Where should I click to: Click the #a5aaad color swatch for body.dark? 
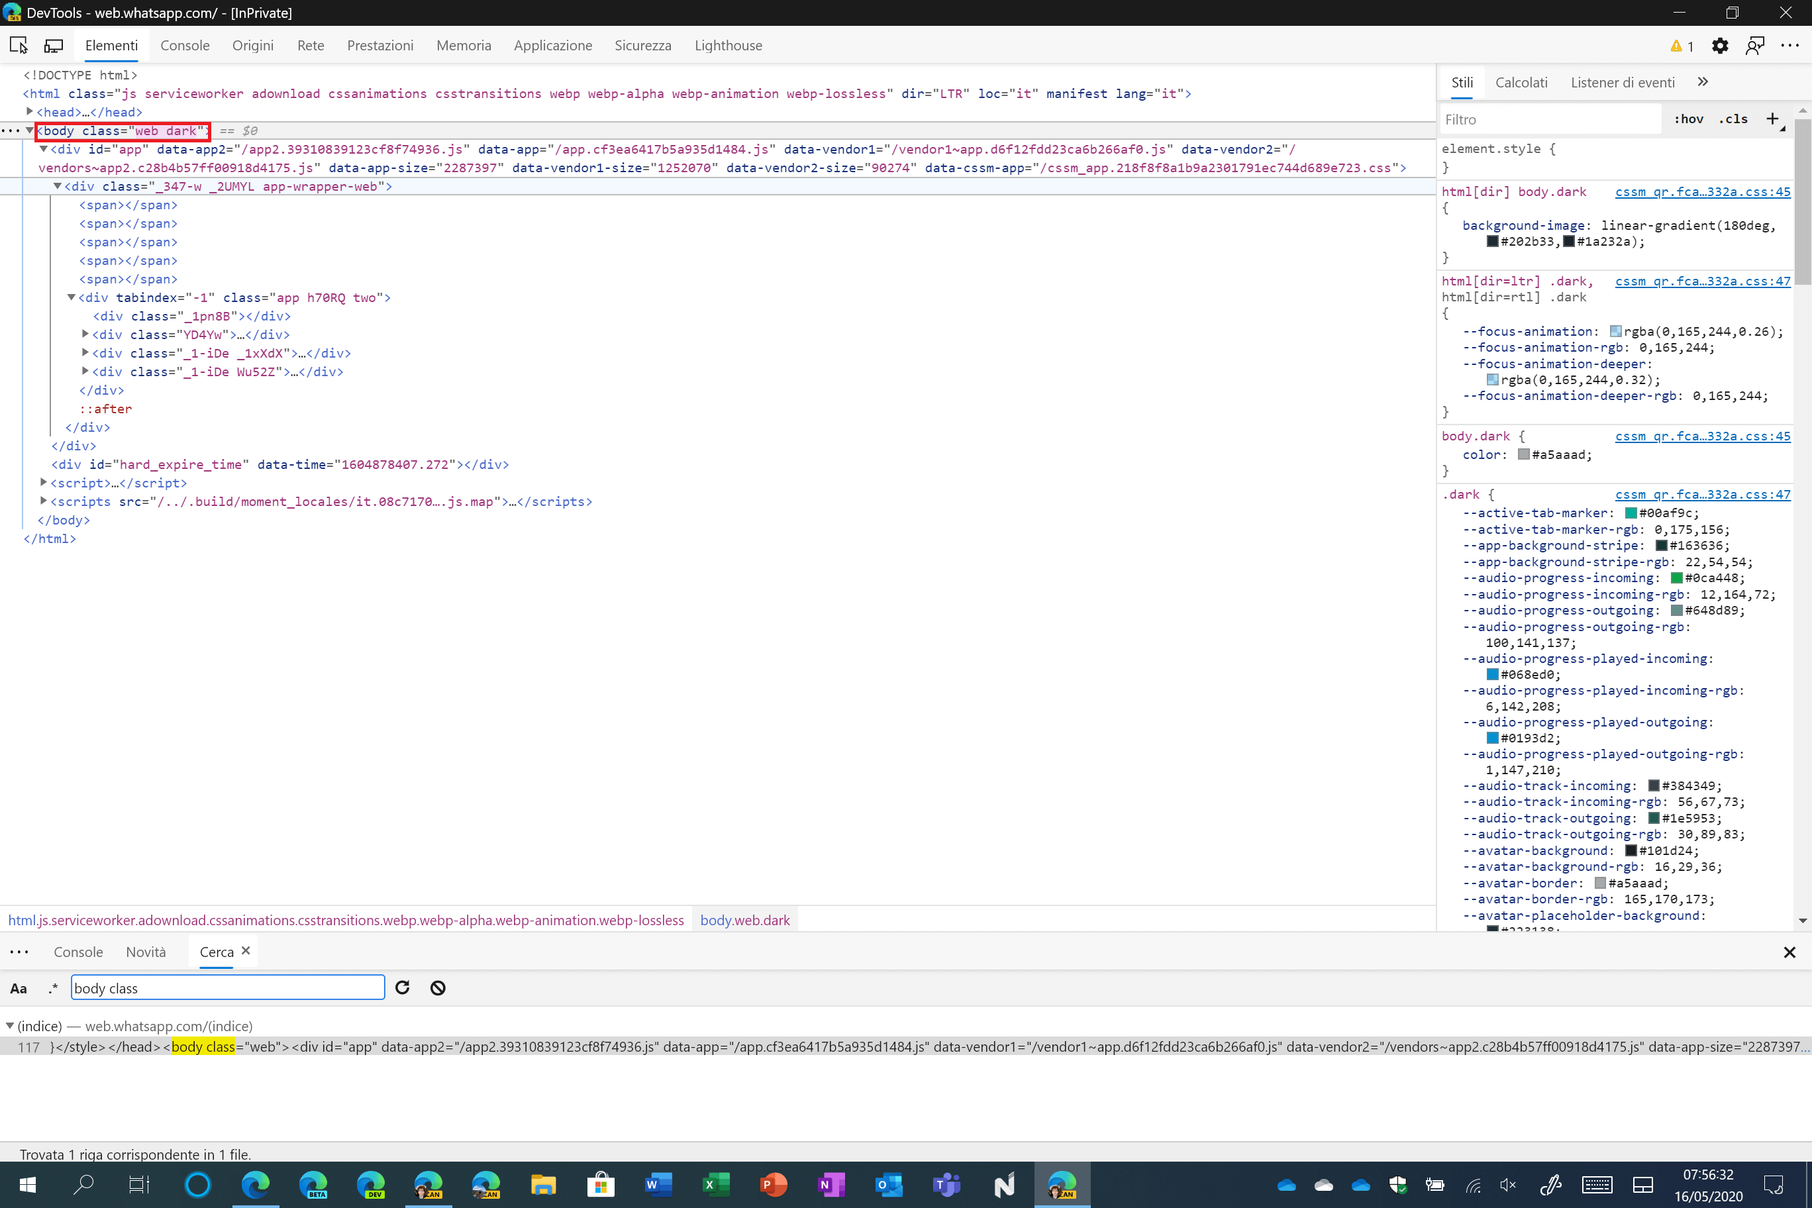point(1523,454)
